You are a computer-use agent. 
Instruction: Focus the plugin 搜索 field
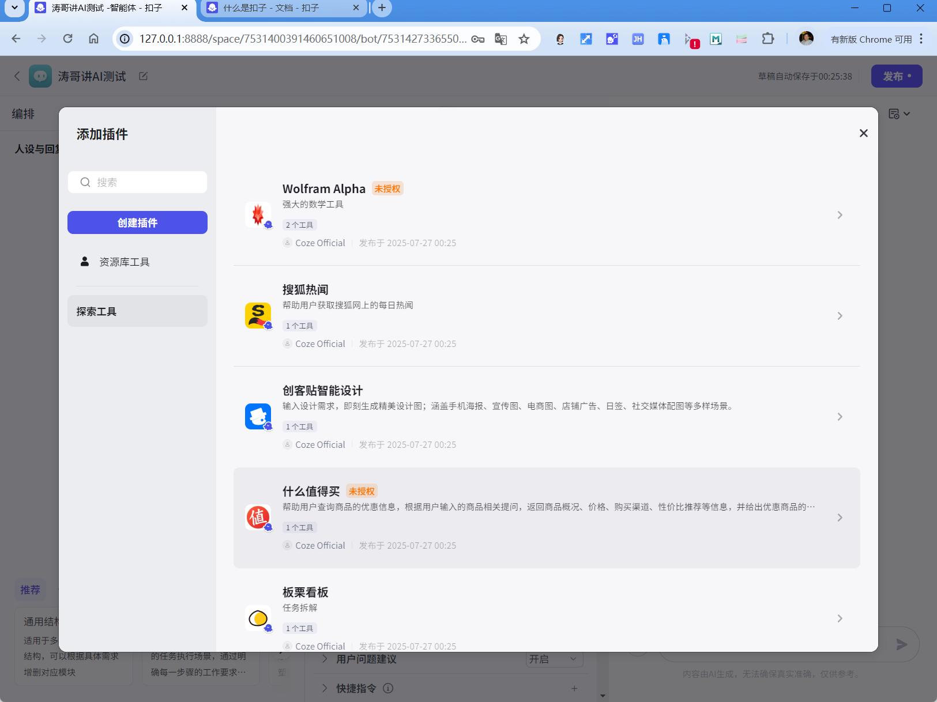click(137, 182)
